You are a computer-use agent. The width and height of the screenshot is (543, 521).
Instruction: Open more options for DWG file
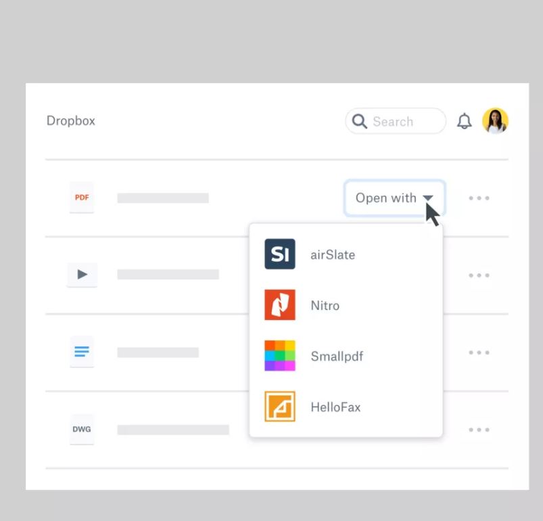click(x=479, y=430)
